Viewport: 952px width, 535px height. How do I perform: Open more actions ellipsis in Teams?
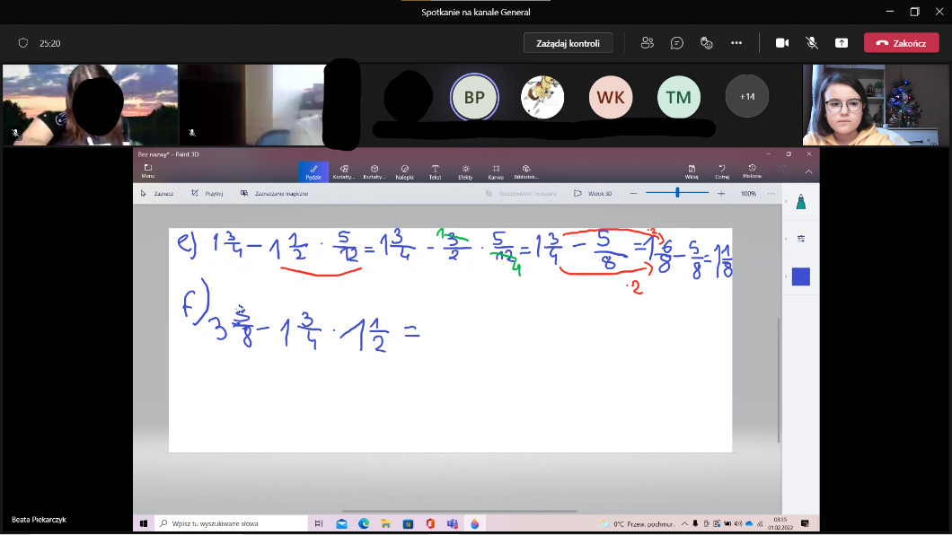[x=736, y=43]
